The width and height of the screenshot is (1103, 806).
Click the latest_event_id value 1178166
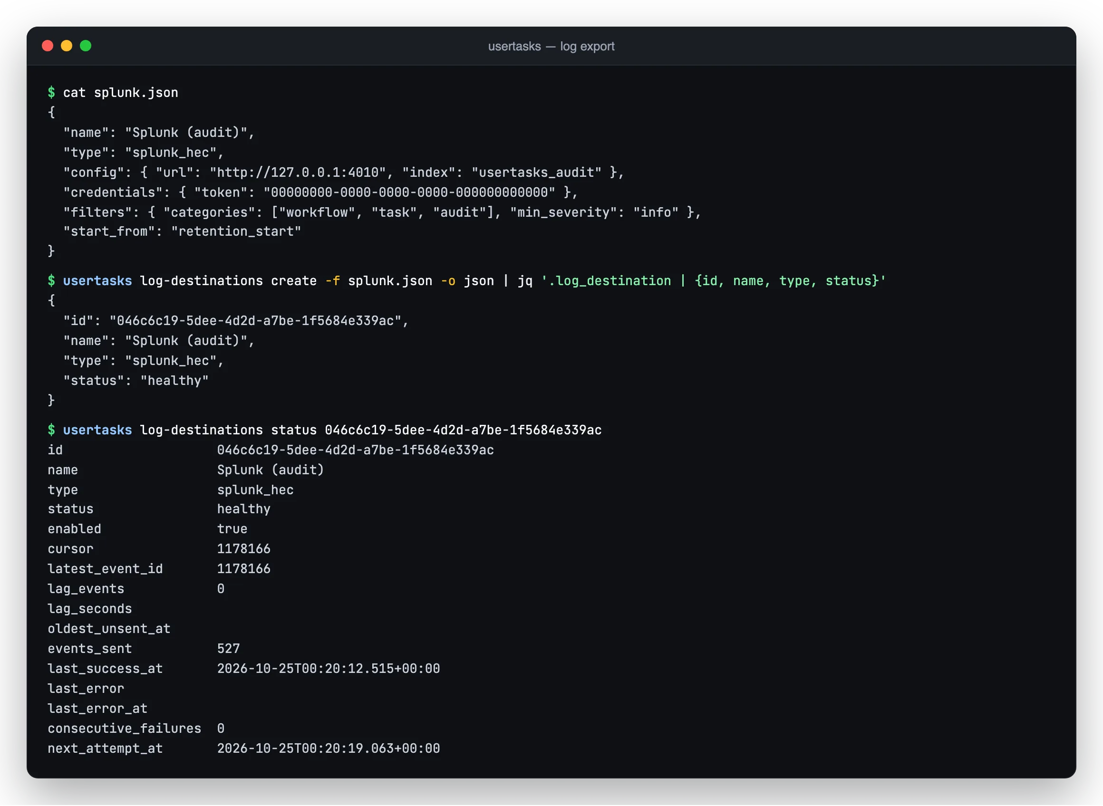(243, 569)
